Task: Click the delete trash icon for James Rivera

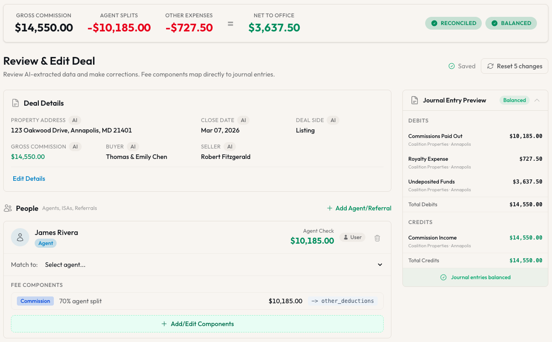Action: (x=377, y=238)
